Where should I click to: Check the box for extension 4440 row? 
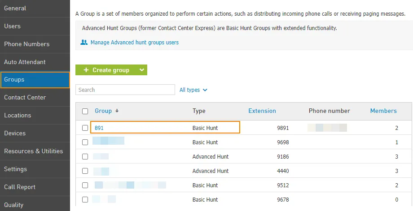tap(85, 171)
